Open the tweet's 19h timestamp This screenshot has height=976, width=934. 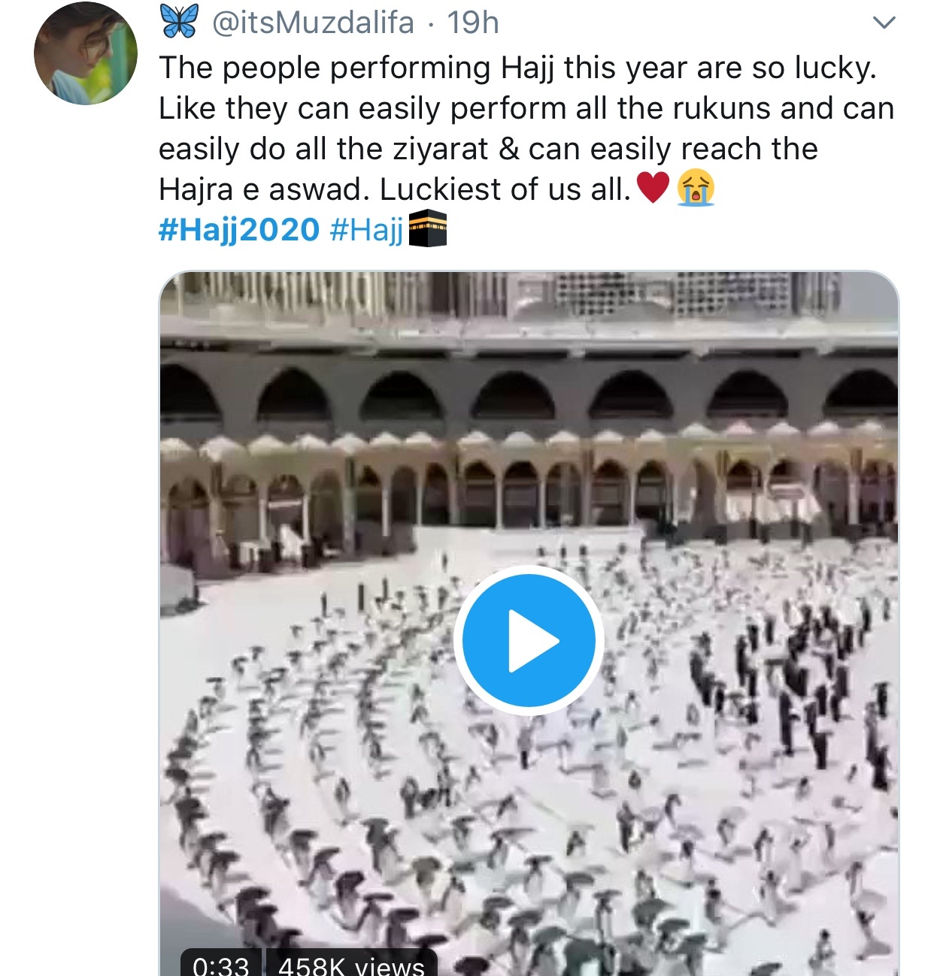(473, 23)
